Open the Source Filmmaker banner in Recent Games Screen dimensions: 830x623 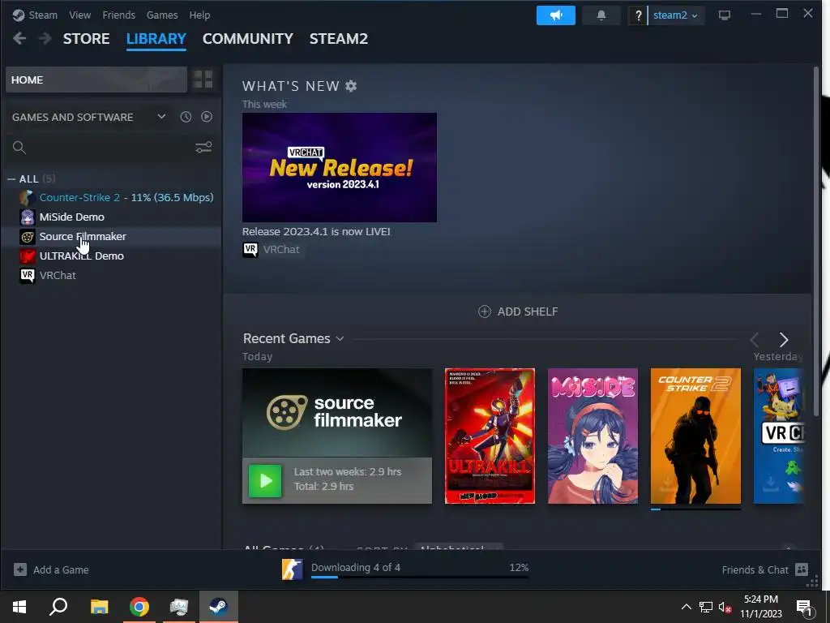337,413
